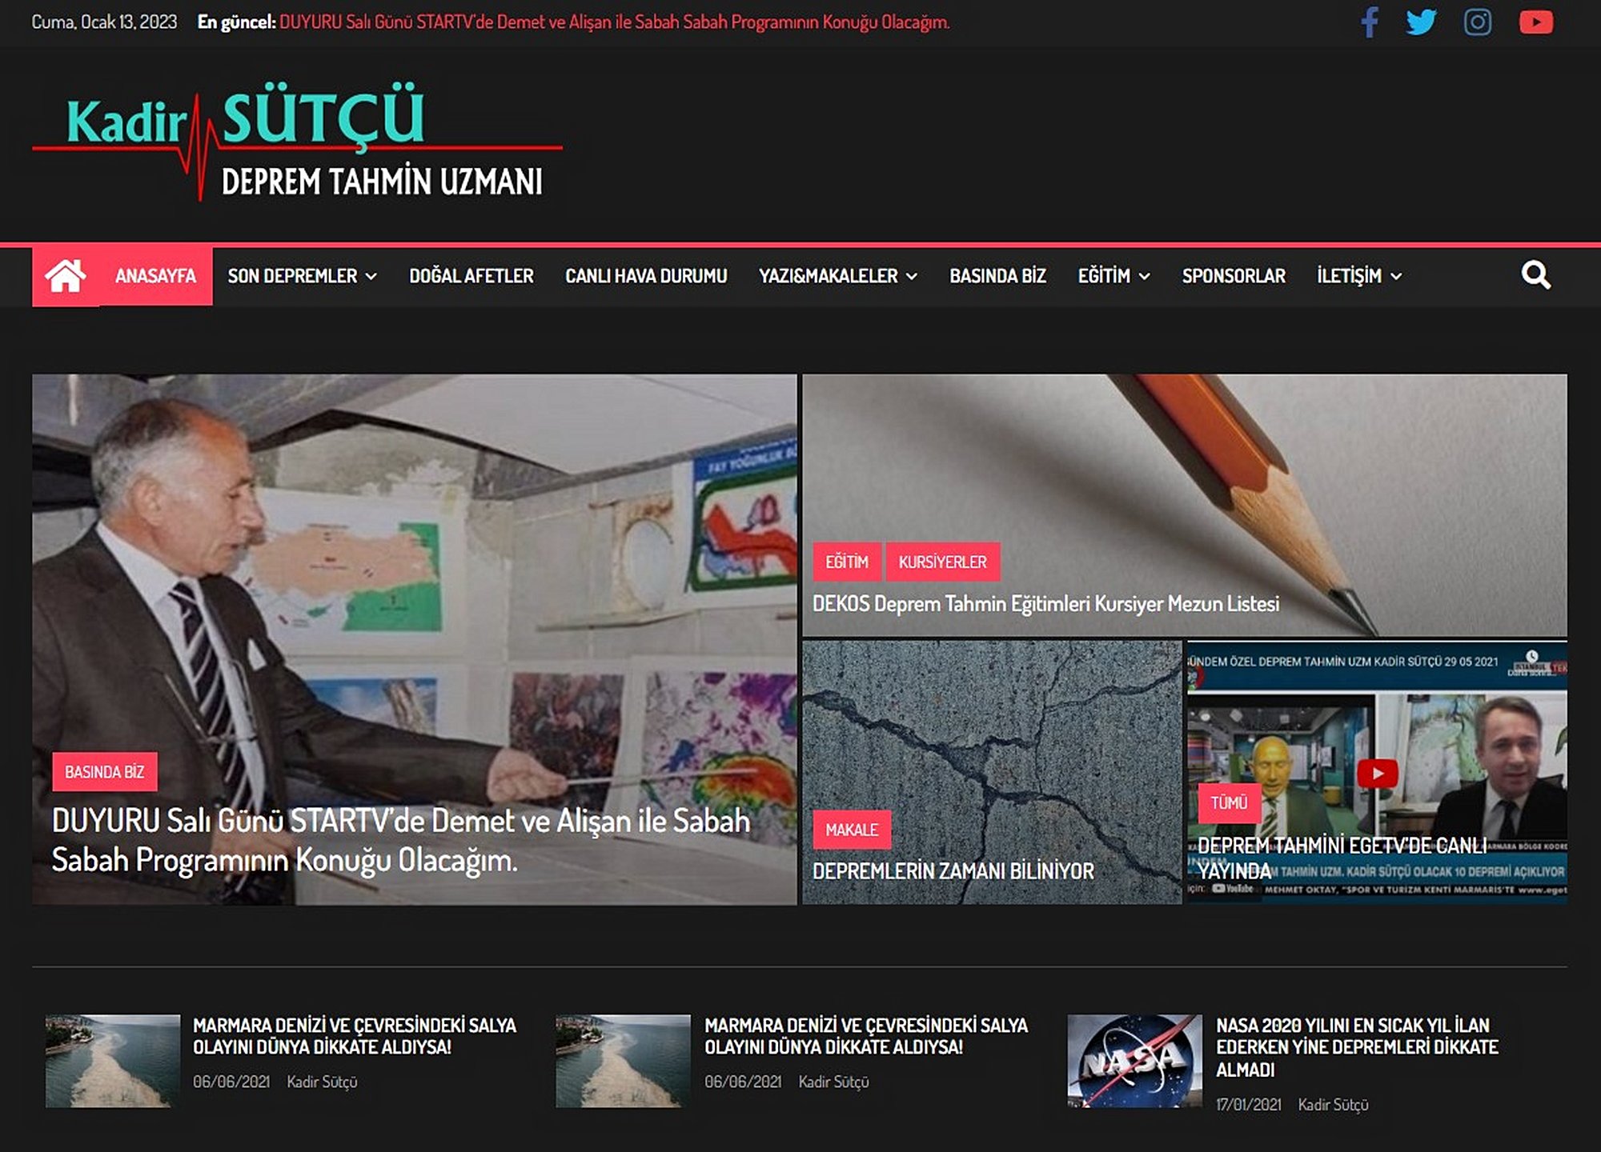Expand the İLETİŞİM dropdown menu
The height and width of the screenshot is (1152, 1601).
1358,276
